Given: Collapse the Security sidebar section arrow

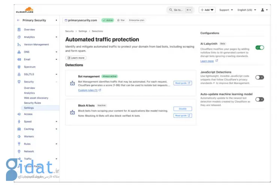Looking at the screenshot, I should (x=56, y=82).
